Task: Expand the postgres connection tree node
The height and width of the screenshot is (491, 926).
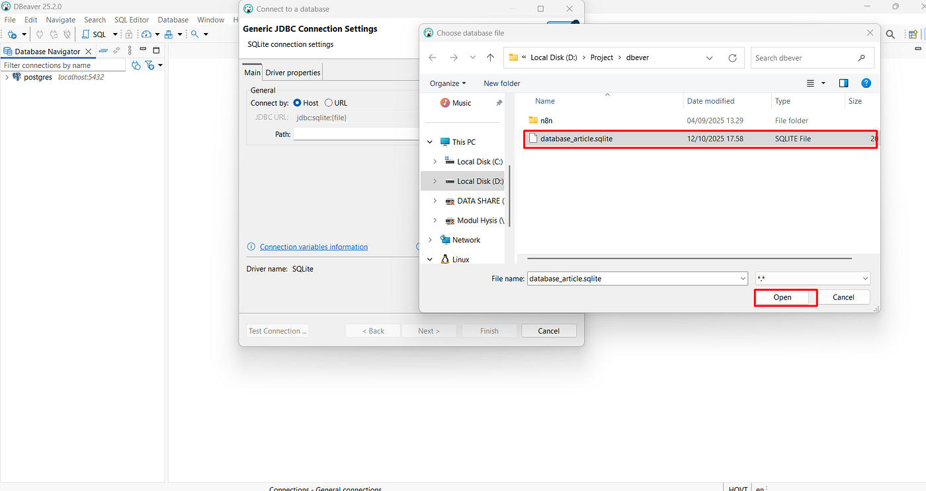Action: (7, 77)
